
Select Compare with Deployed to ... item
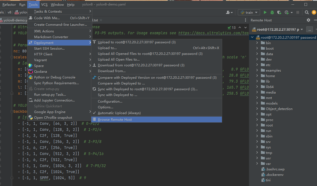tap(156, 83)
